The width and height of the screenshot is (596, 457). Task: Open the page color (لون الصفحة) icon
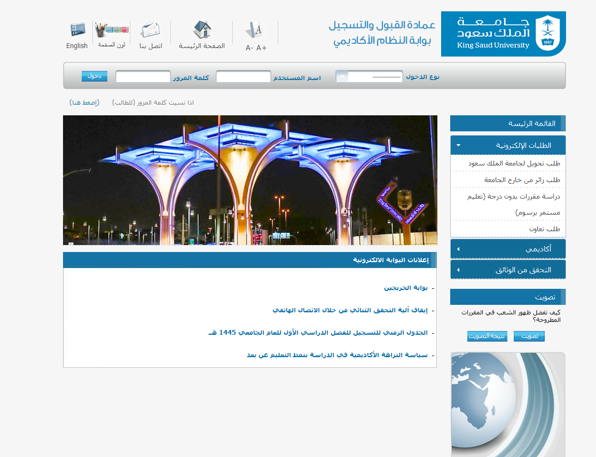pyautogui.click(x=112, y=30)
